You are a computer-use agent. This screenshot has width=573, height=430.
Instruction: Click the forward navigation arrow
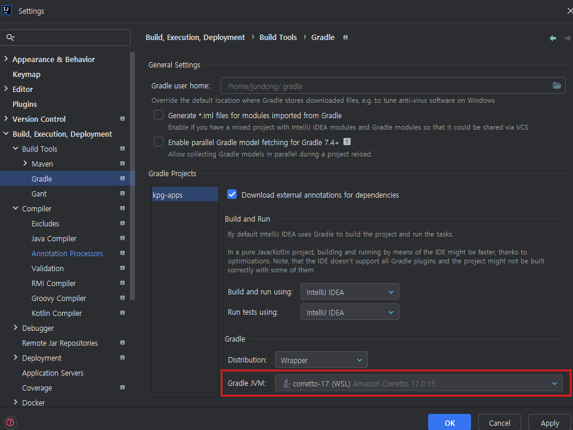point(568,38)
